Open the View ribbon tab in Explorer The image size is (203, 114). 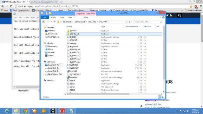tap(70, 17)
